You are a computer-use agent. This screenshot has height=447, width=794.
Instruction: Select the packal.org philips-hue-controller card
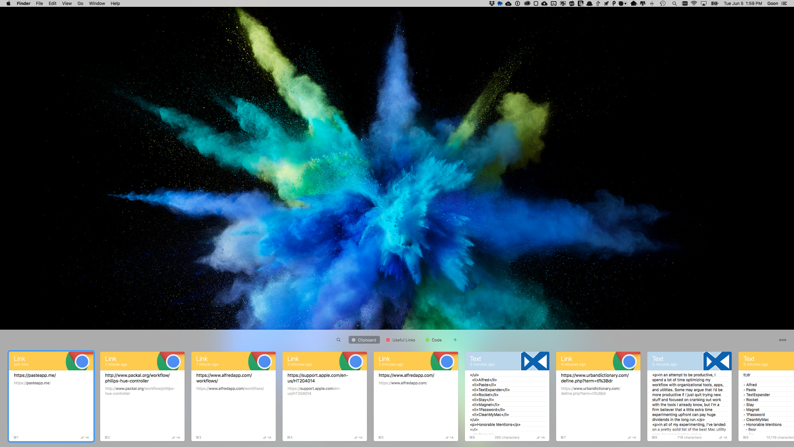tap(142, 396)
